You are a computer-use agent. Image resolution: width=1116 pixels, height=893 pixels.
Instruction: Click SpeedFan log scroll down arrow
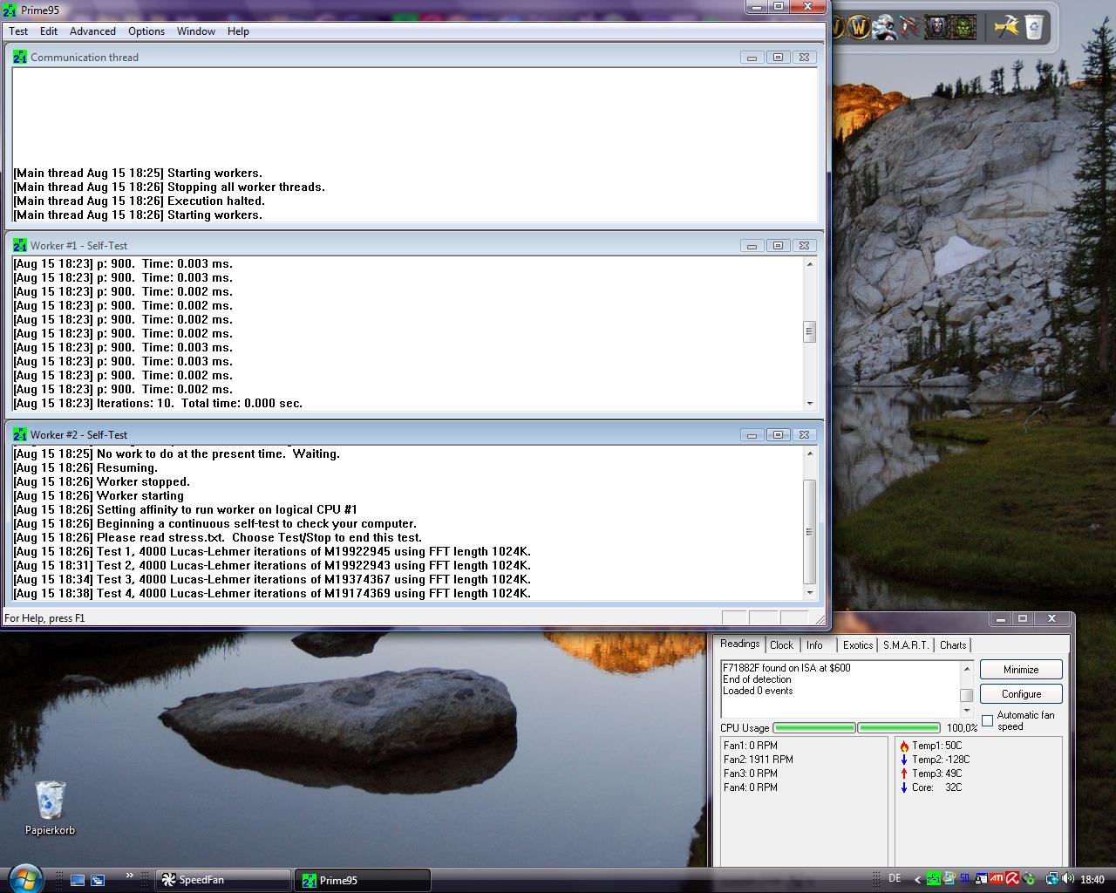pyautogui.click(x=966, y=711)
